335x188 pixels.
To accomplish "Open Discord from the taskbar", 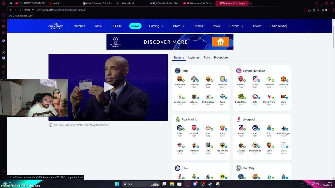I will [195, 184].
